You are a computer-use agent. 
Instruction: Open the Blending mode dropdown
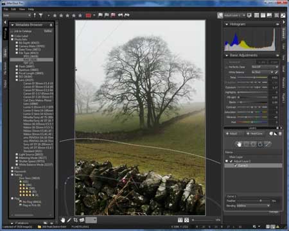click(253, 205)
